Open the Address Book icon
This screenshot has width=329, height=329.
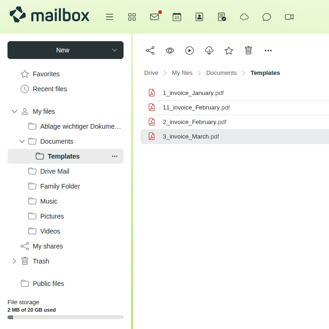(199, 17)
